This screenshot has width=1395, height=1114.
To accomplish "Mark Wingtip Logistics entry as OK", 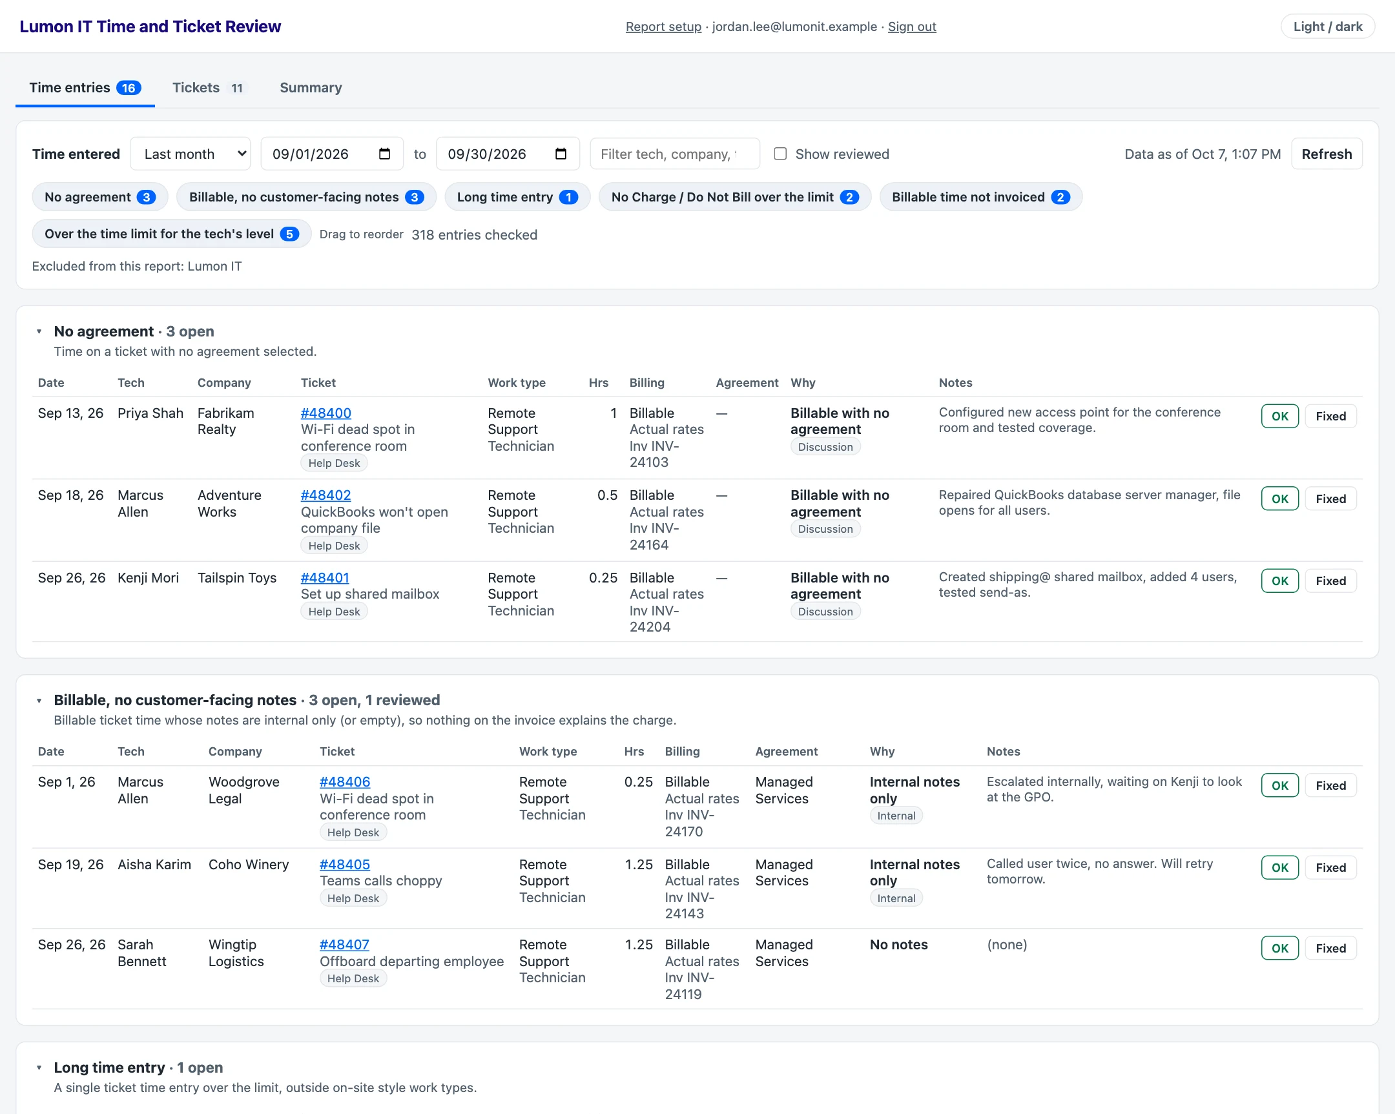I will click(x=1279, y=949).
